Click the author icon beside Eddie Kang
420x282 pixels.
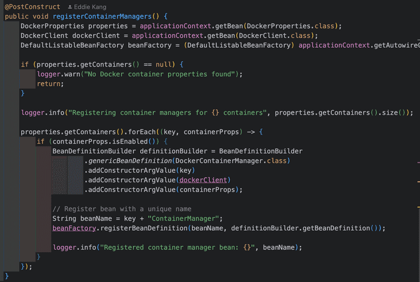70,6
